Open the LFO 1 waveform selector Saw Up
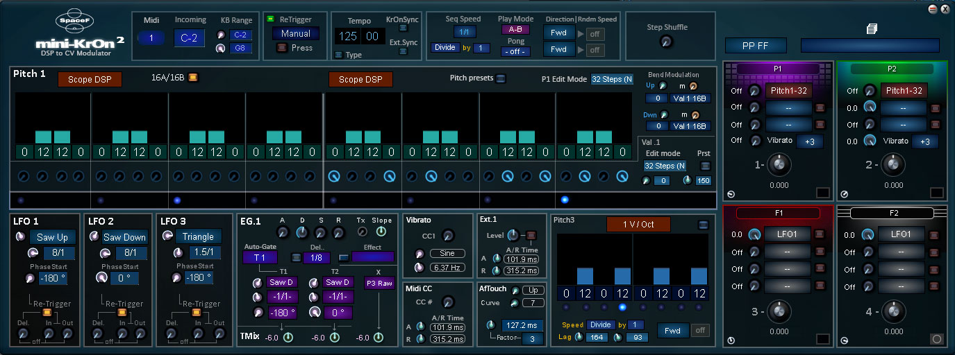 (x=52, y=237)
